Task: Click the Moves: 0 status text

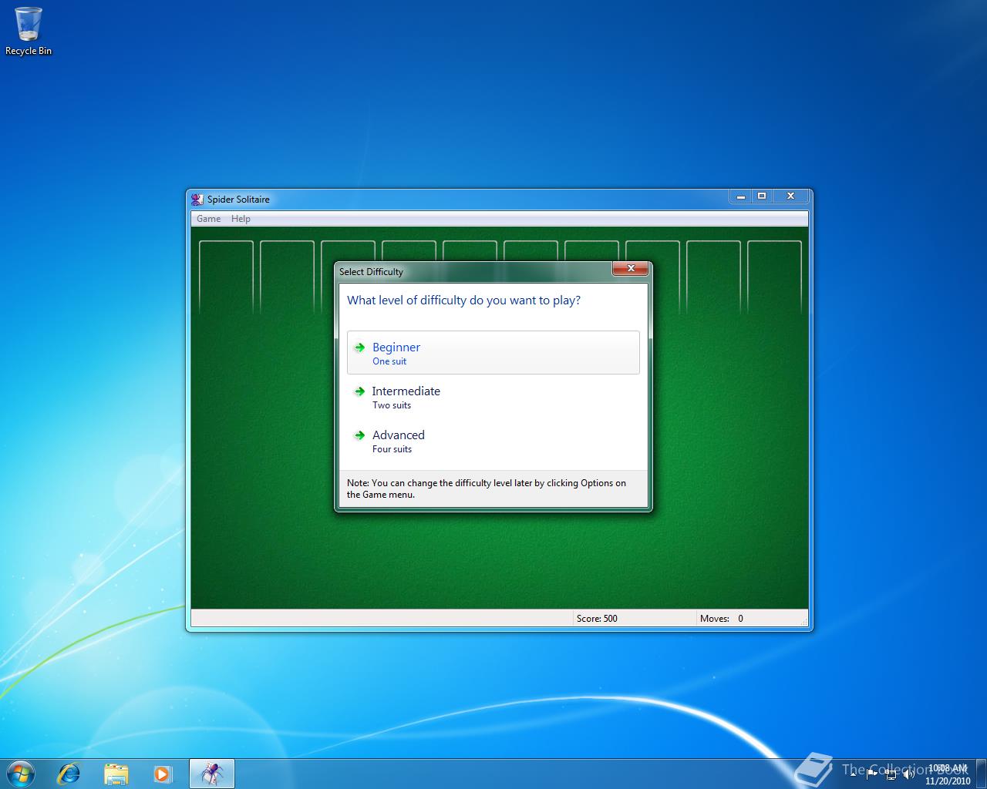Action: pyautogui.click(x=722, y=619)
